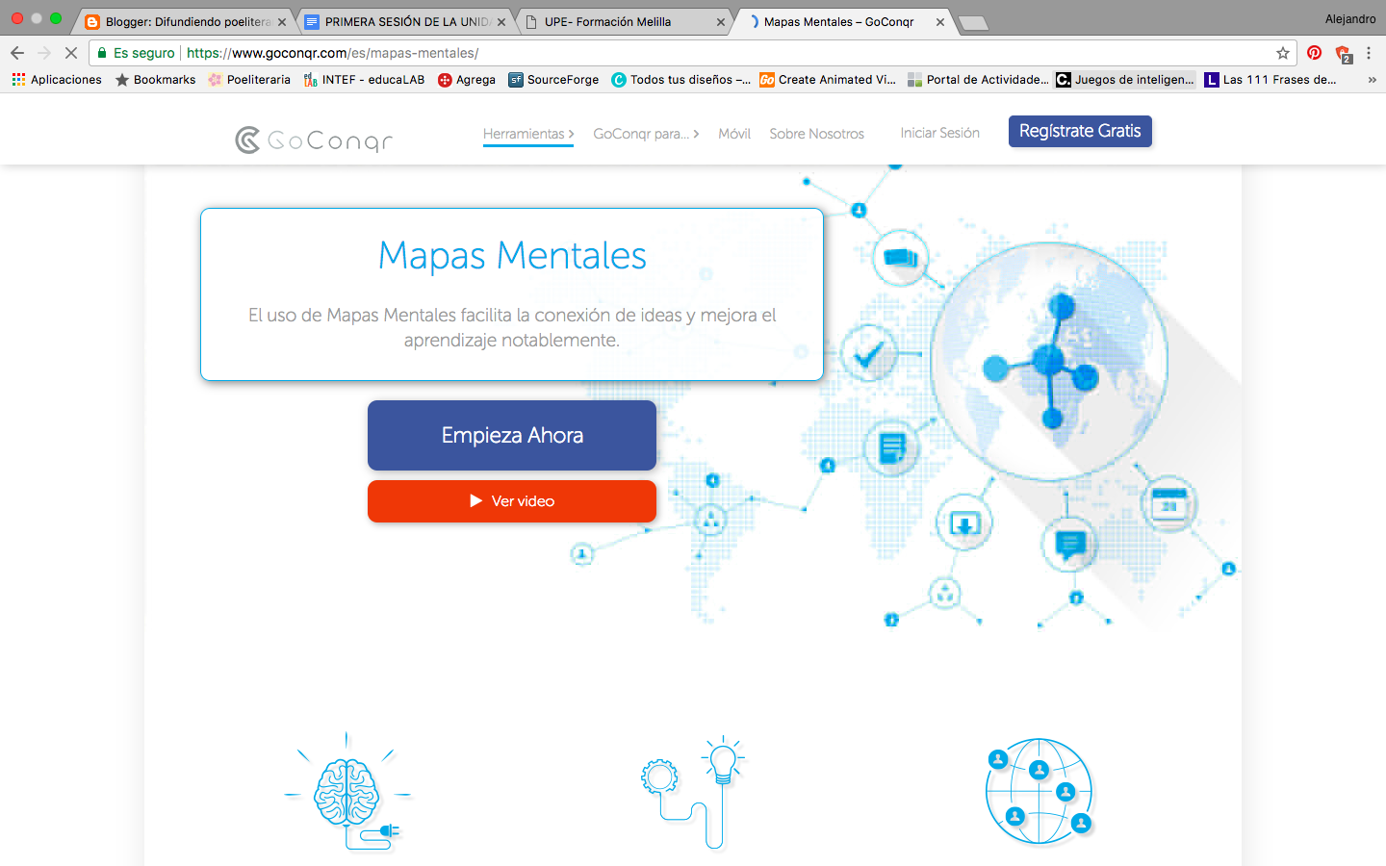Click Iniciar Sesión link
Screen dimensions: 1386x866
(x=939, y=133)
